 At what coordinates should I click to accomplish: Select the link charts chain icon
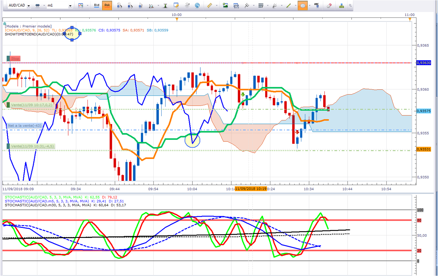[x=38, y=6]
